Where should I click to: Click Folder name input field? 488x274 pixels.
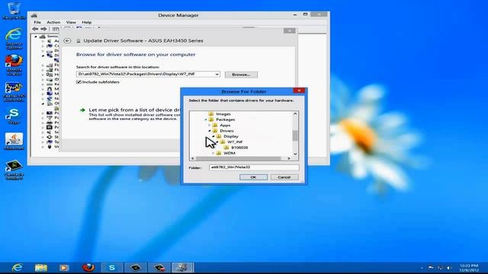[x=254, y=167]
